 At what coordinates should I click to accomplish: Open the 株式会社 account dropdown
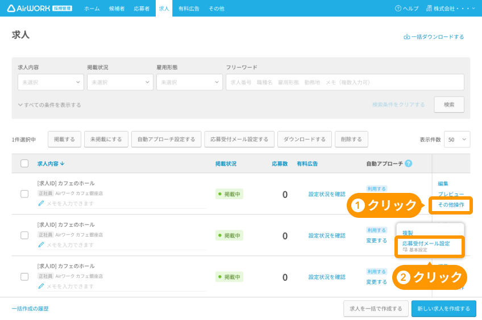pyautogui.click(x=451, y=9)
